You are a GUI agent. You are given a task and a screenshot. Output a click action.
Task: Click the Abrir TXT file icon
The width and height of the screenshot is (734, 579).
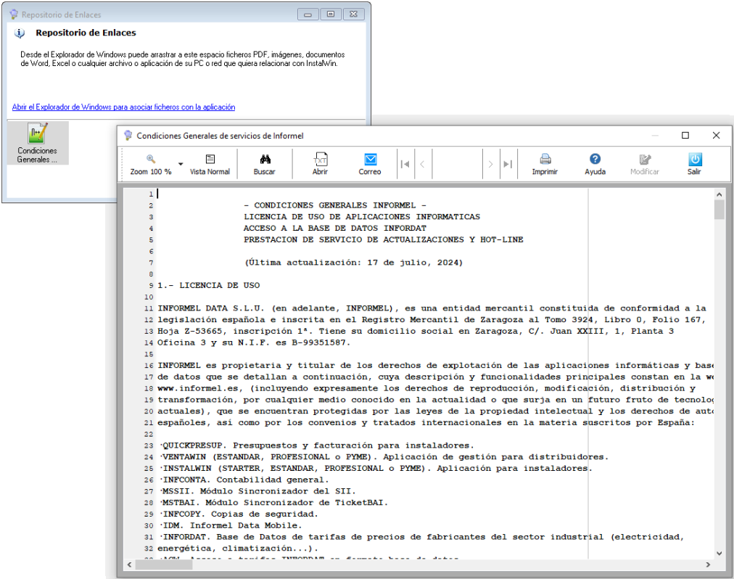click(x=320, y=160)
